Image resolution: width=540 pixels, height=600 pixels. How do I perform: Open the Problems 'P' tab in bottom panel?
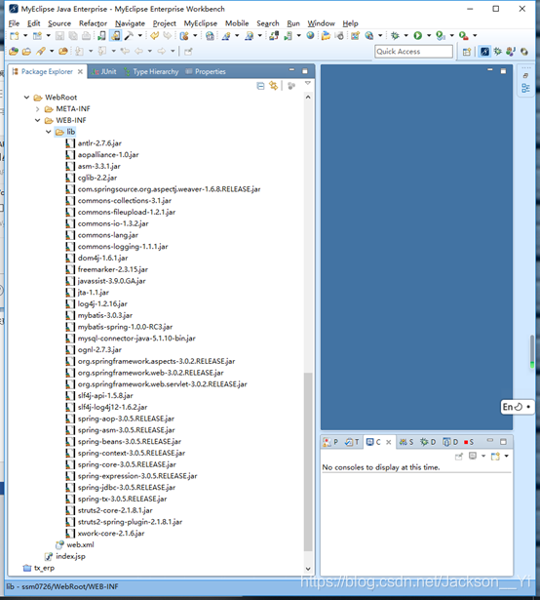pos(330,442)
